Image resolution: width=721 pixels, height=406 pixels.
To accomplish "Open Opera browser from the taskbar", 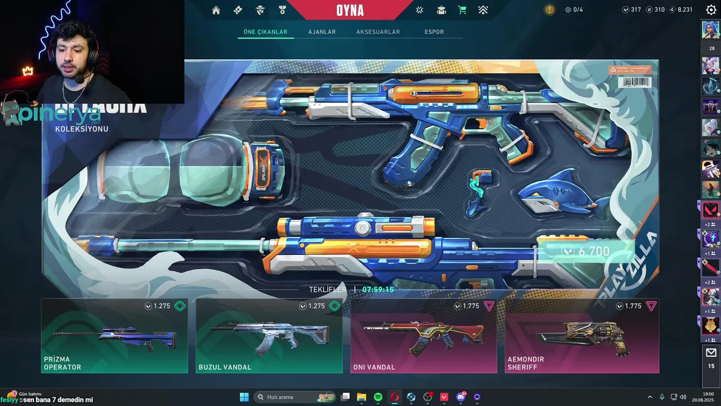I will click(x=395, y=397).
